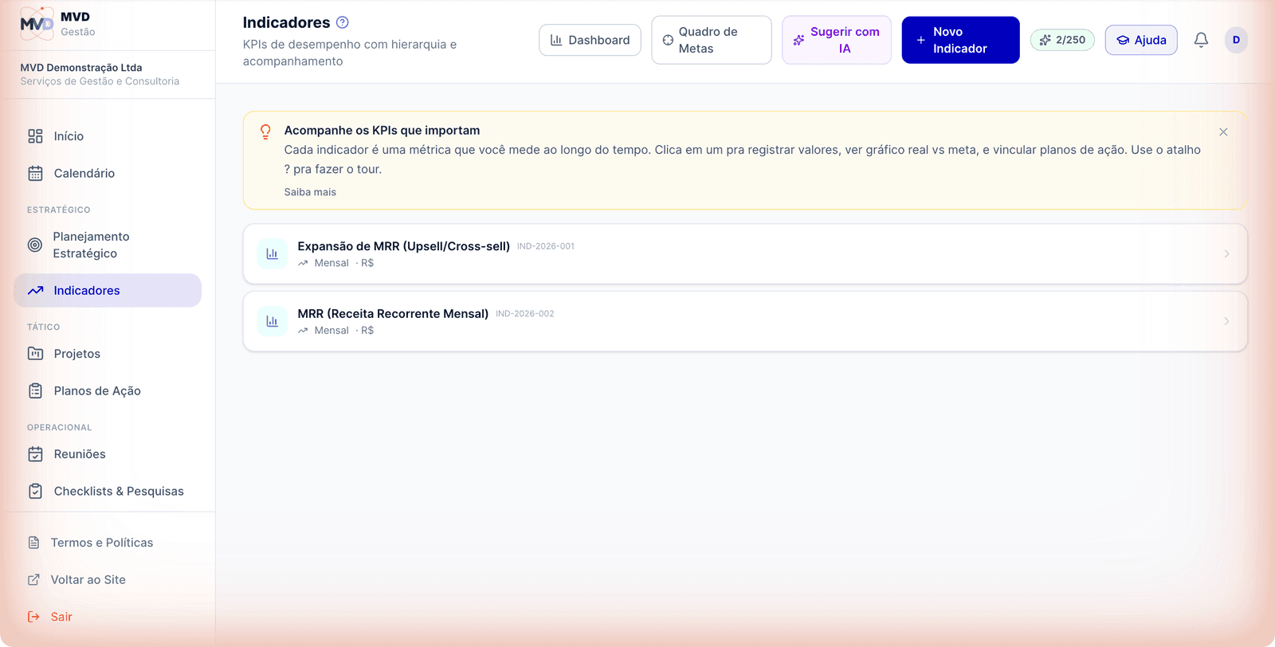Click chart icon of MRR Receita Recorrente indicator

(272, 321)
